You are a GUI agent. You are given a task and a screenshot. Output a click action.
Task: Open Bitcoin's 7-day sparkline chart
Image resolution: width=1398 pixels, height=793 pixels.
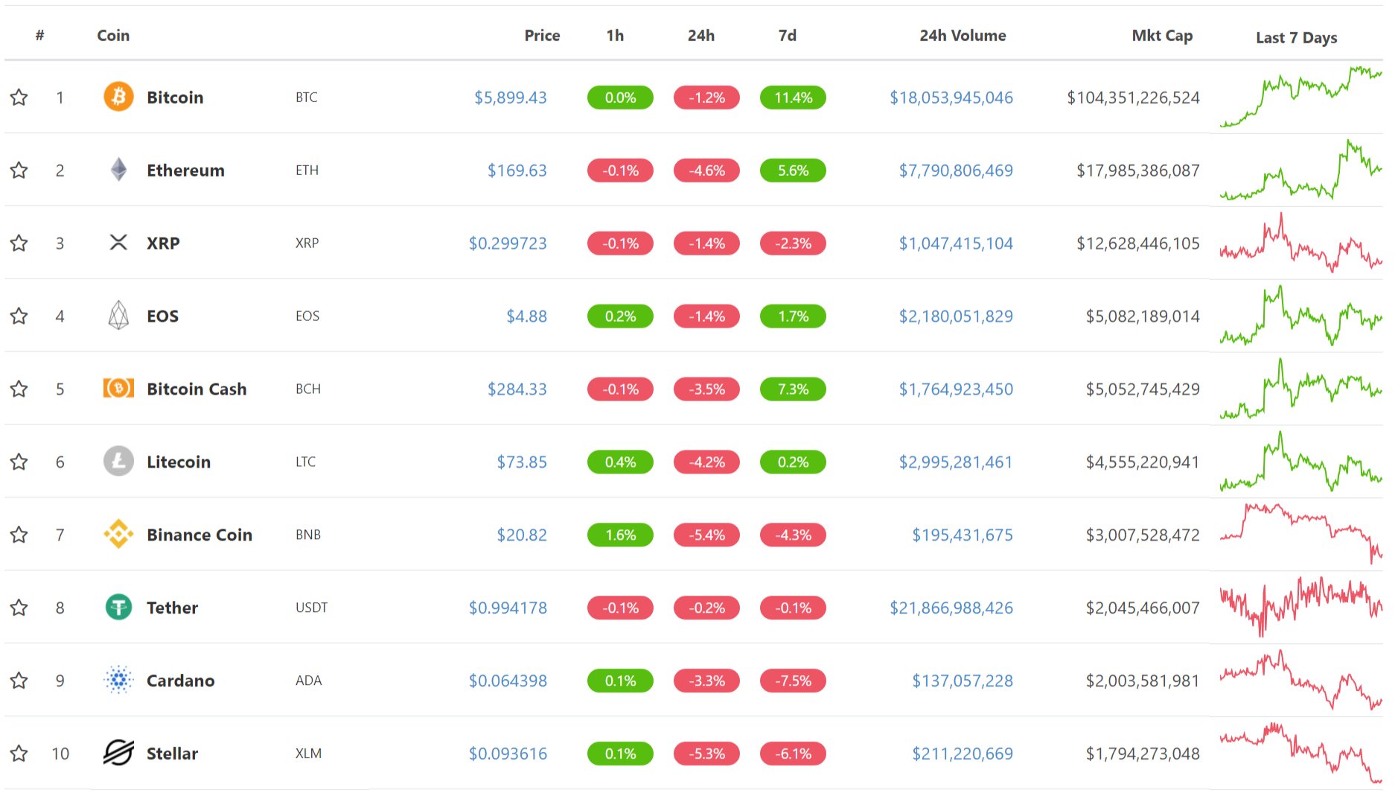point(1300,97)
